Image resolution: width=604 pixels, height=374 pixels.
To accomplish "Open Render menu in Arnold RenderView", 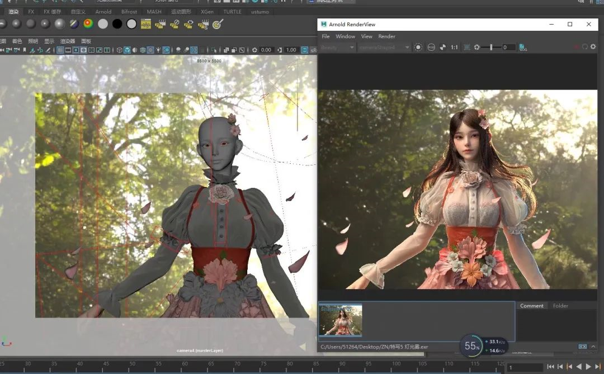I will click(x=387, y=36).
